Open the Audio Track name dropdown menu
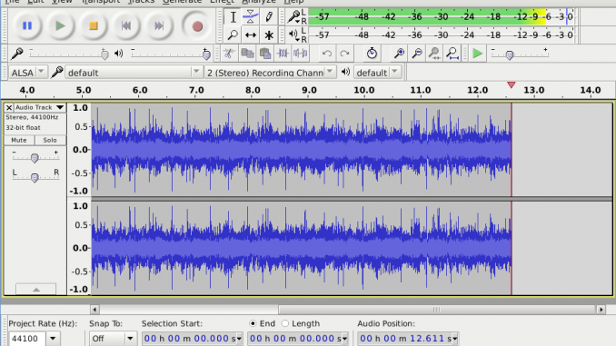This screenshot has width=616, height=346. tap(39, 107)
